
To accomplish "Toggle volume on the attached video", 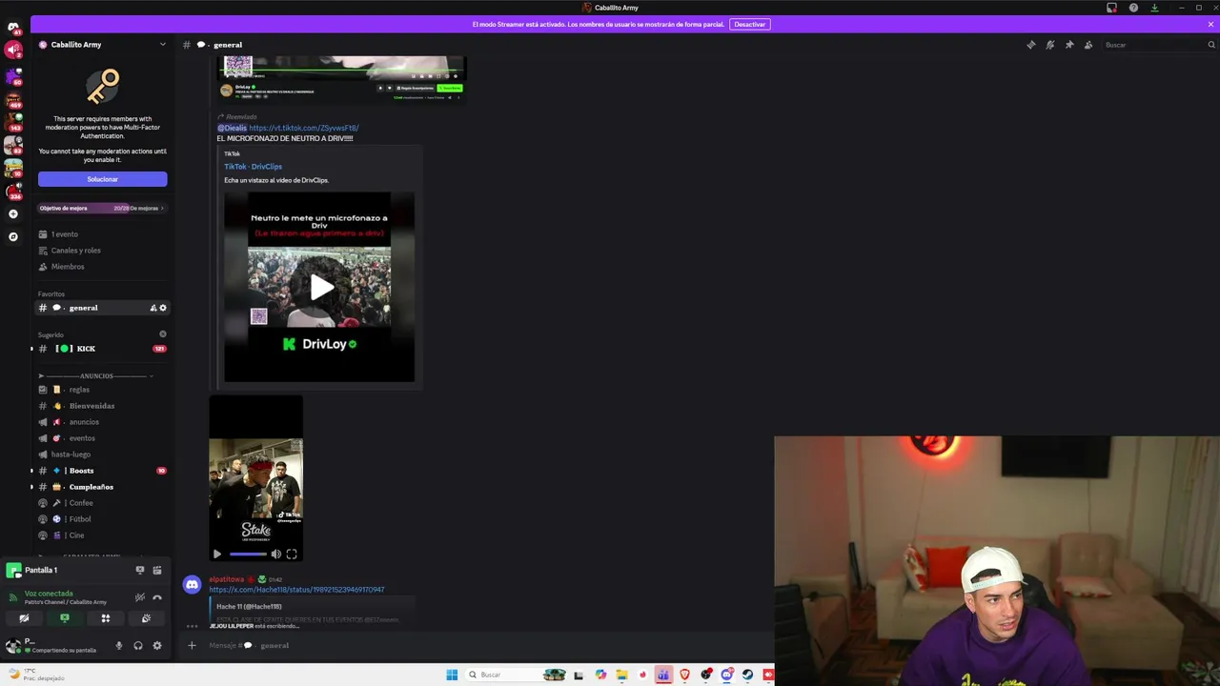I will (275, 554).
